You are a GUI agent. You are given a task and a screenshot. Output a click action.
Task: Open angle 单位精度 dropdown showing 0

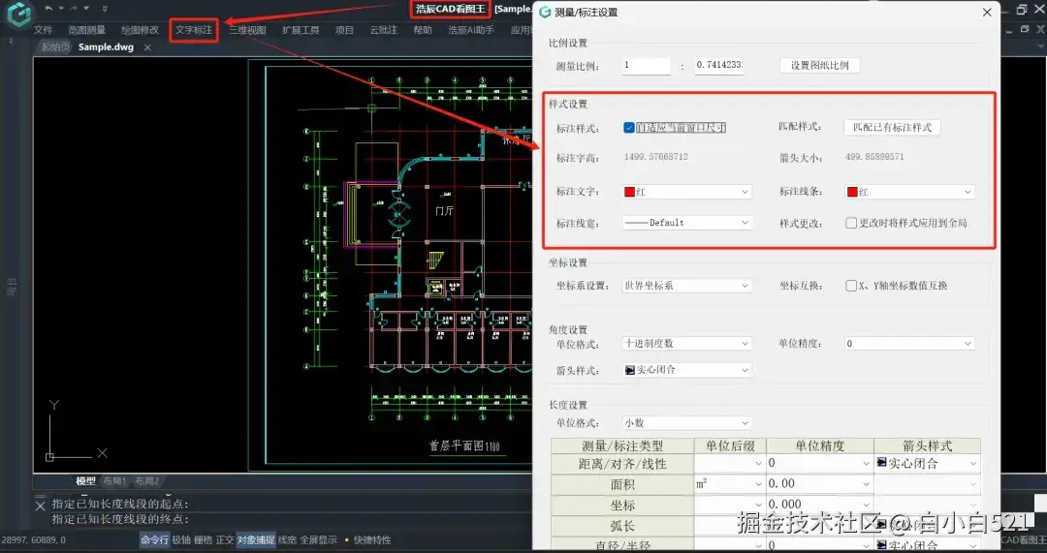(909, 344)
